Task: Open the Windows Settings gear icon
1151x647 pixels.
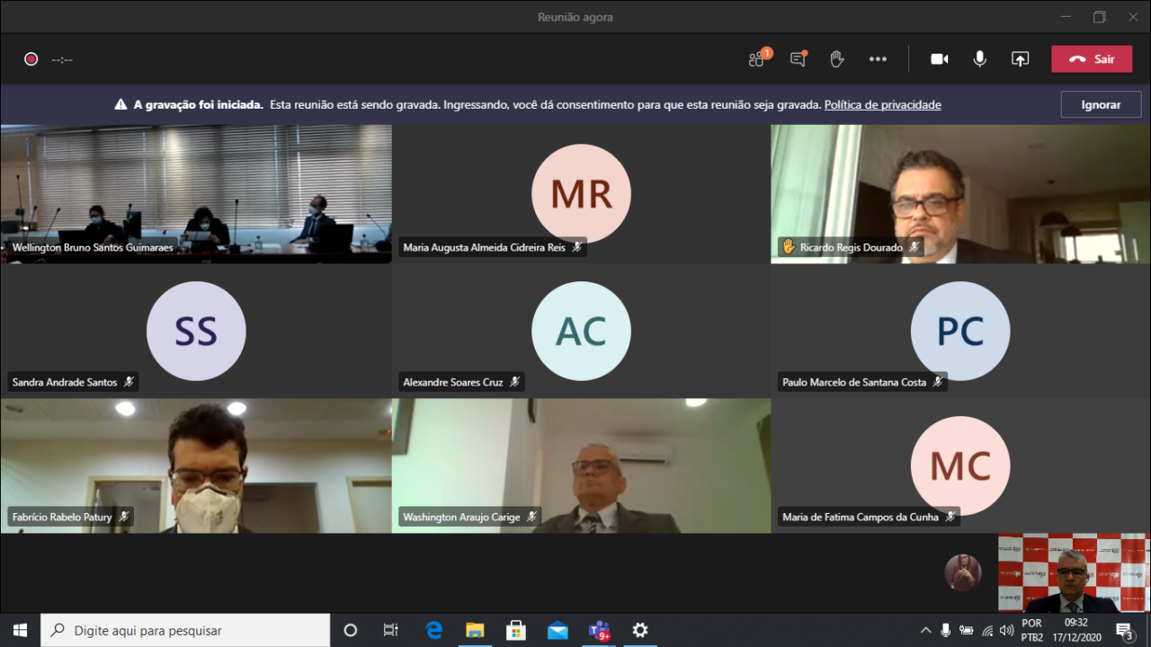Action: [x=639, y=630]
